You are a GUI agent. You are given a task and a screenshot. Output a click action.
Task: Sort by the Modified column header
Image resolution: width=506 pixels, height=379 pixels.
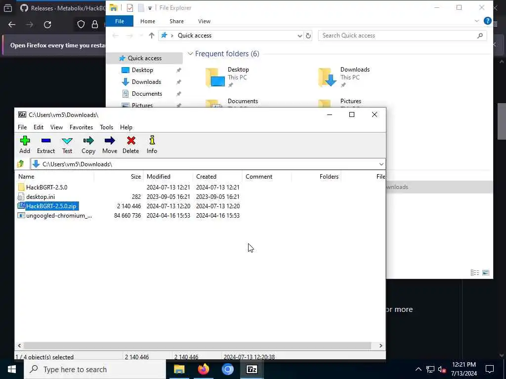168,177
